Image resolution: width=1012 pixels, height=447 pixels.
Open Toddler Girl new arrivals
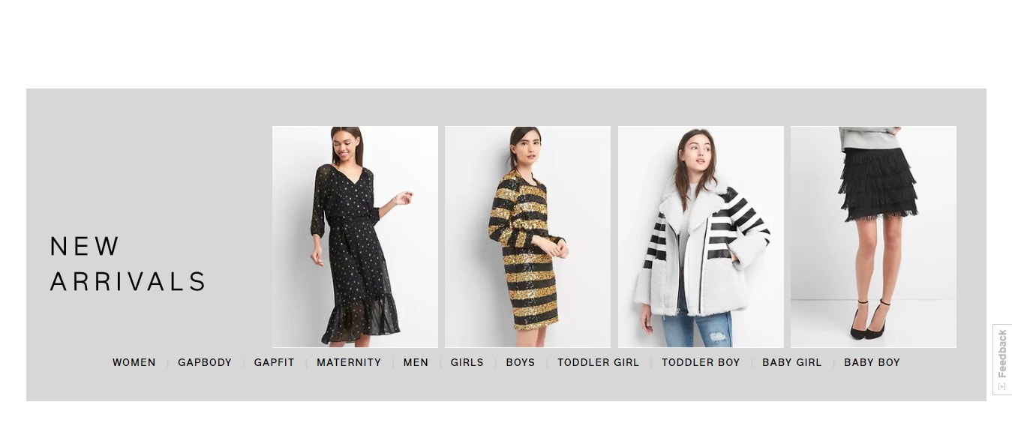point(599,362)
